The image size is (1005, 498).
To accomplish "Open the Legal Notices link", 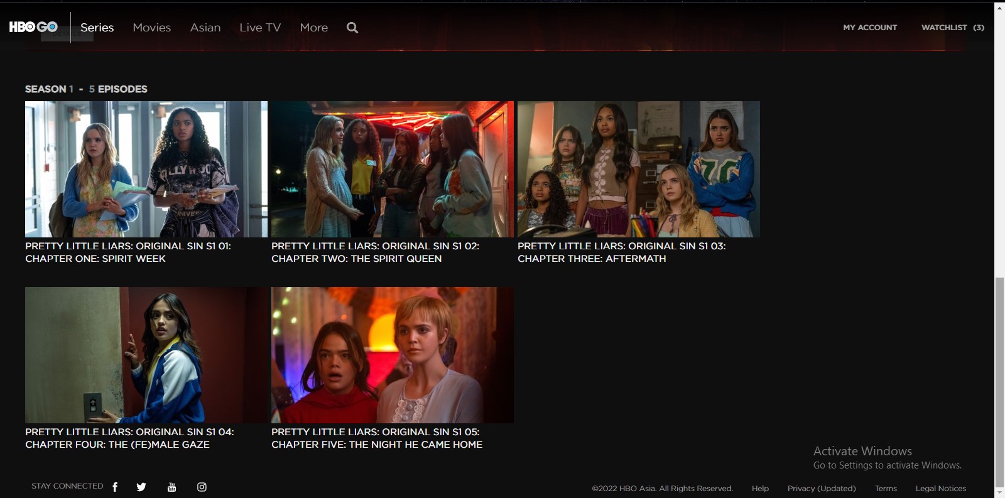I will [x=941, y=489].
